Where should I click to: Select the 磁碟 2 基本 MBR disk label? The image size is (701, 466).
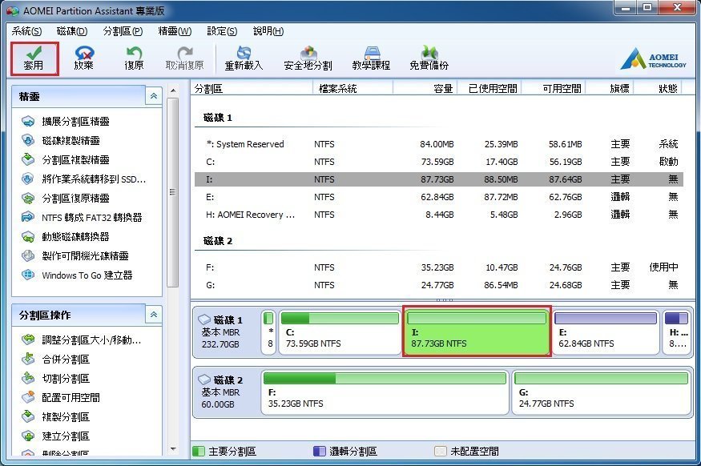click(x=226, y=392)
